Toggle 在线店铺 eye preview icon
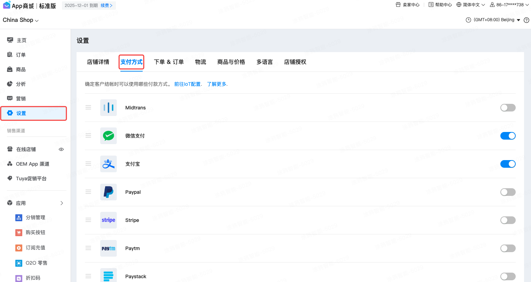Viewport: 531px width, 282px height. pos(61,149)
